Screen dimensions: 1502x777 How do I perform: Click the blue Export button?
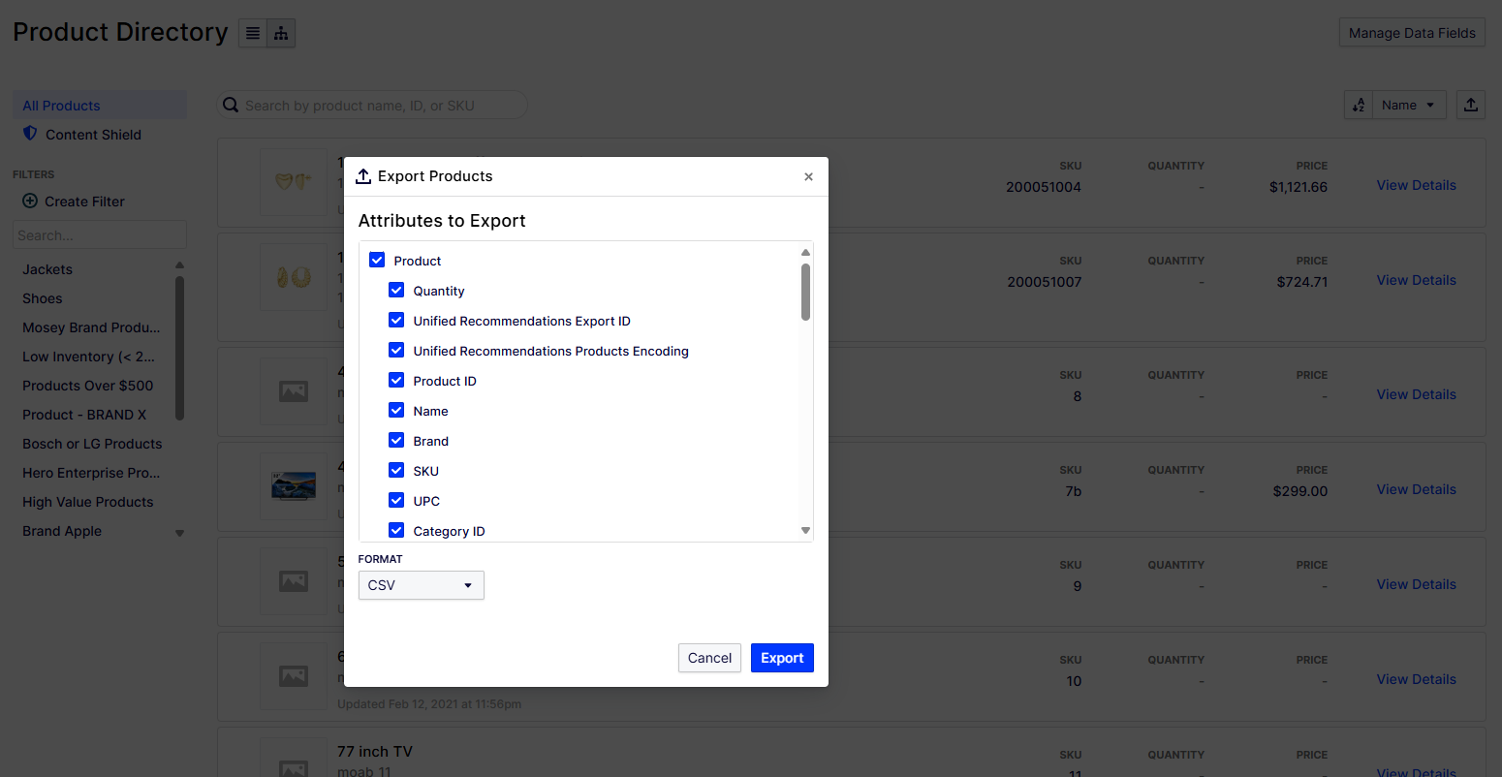782,658
